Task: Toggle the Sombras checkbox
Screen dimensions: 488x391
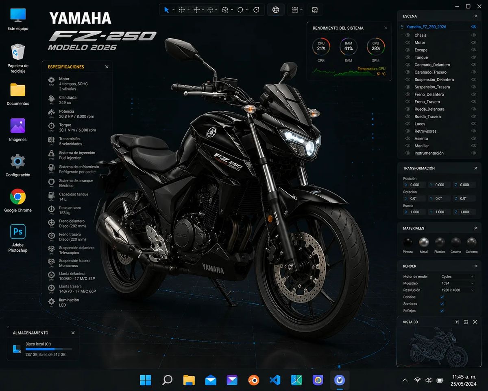Action: [x=442, y=304]
